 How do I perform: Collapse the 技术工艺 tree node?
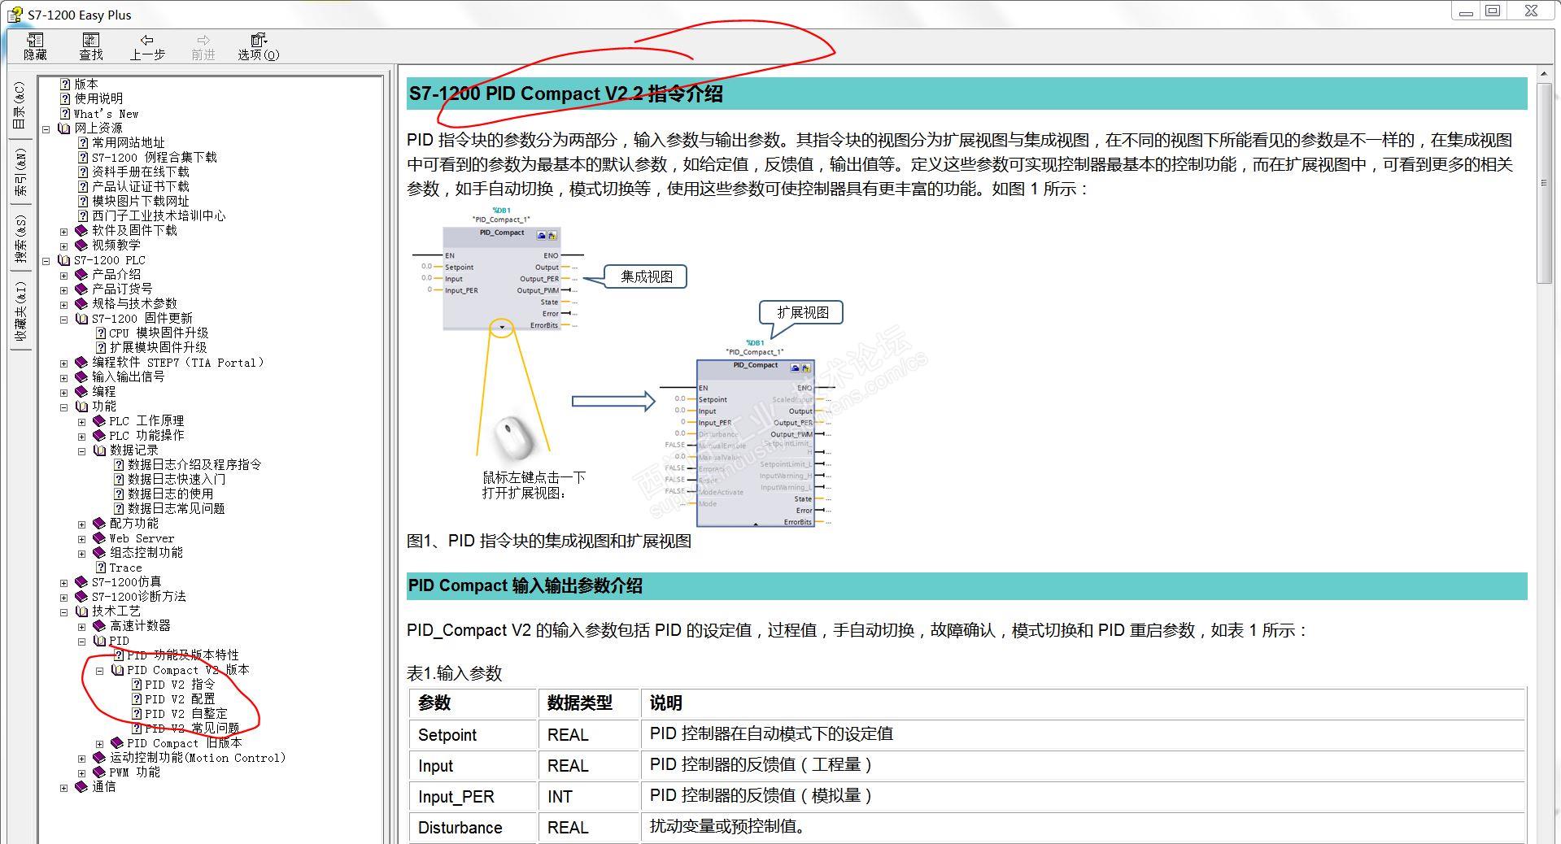pos(64,611)
